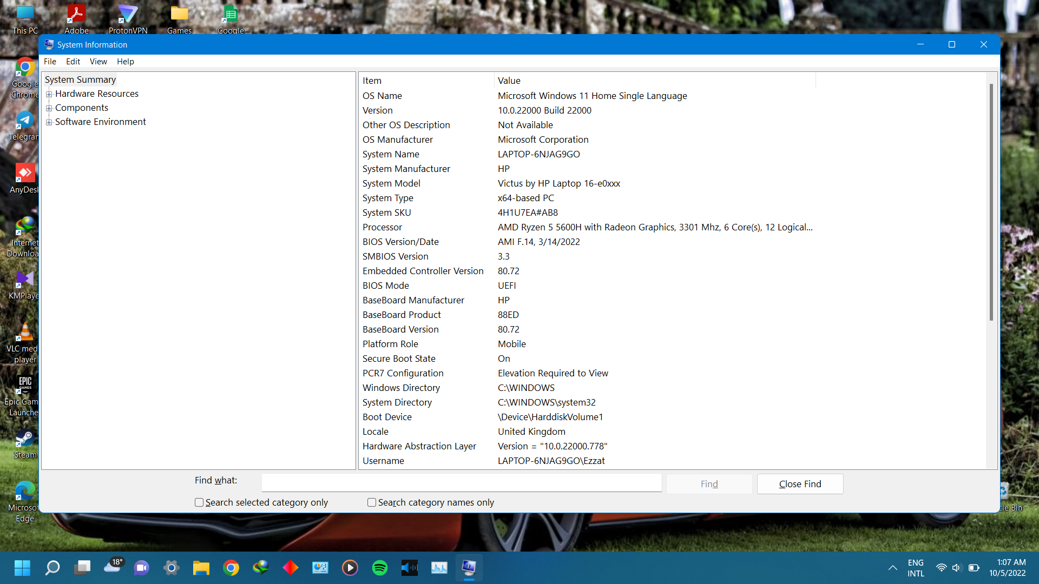Open the Edit menu

click(x=73, y=61)
